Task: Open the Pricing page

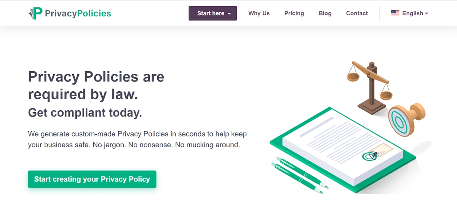Action: click(x=294, y=13)
